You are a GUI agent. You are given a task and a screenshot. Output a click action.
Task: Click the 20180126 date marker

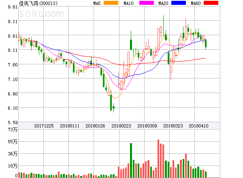(95, 126)
